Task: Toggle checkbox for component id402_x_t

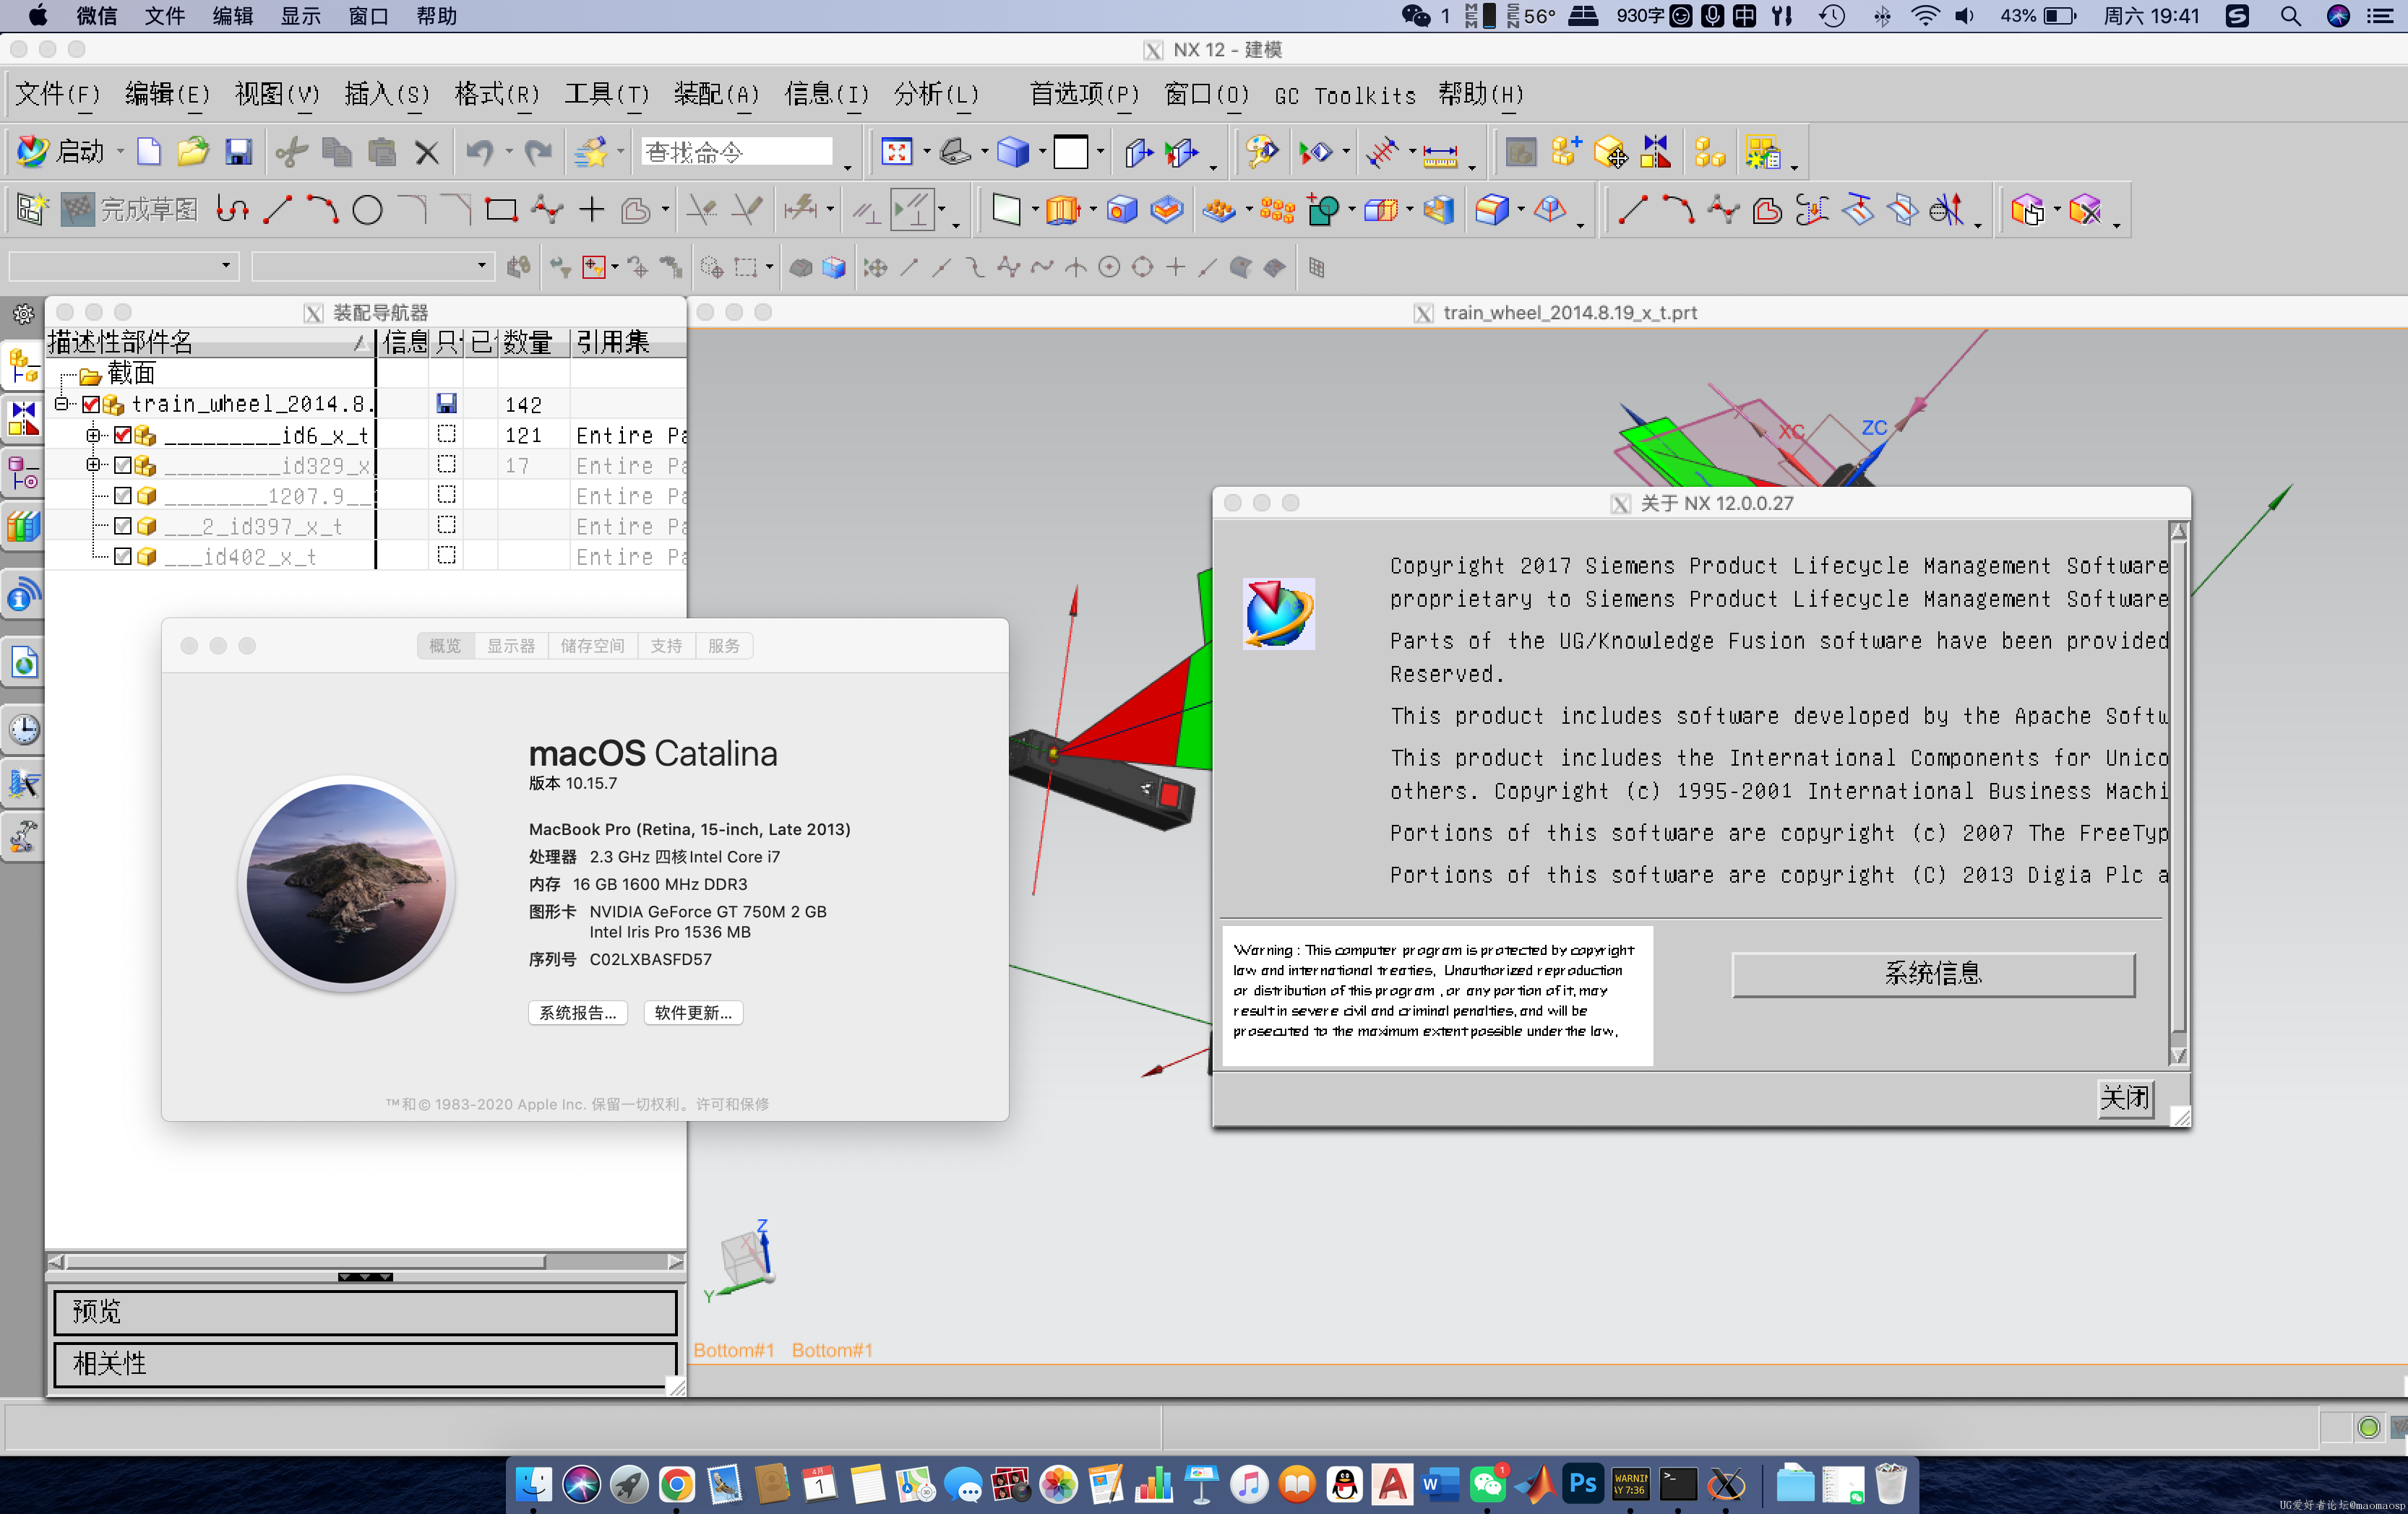Action: tap(123, 557)
